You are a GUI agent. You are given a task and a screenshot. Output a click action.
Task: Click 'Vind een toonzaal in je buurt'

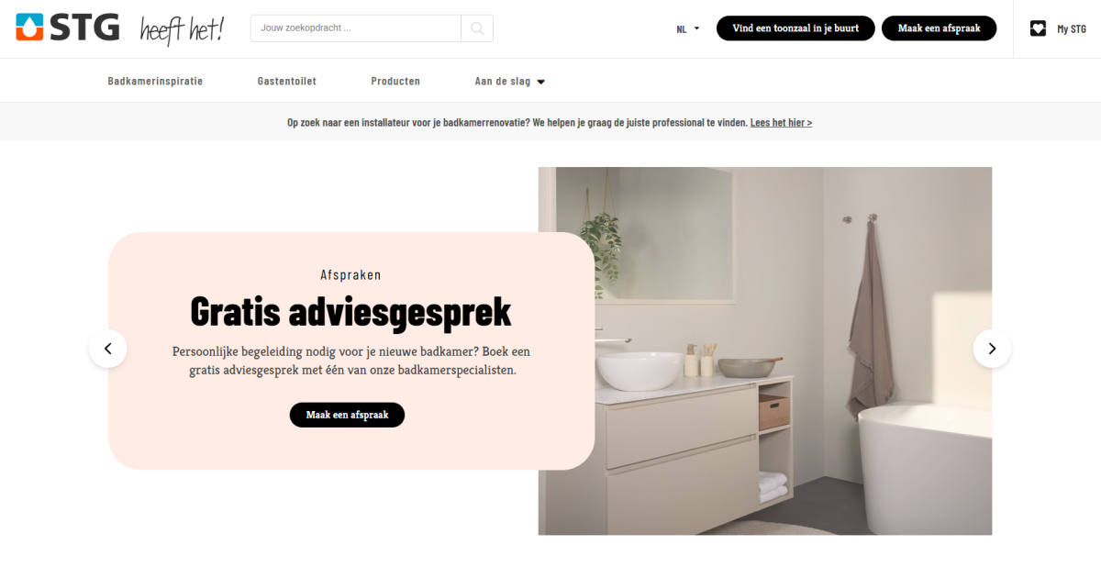coord(795,28)
